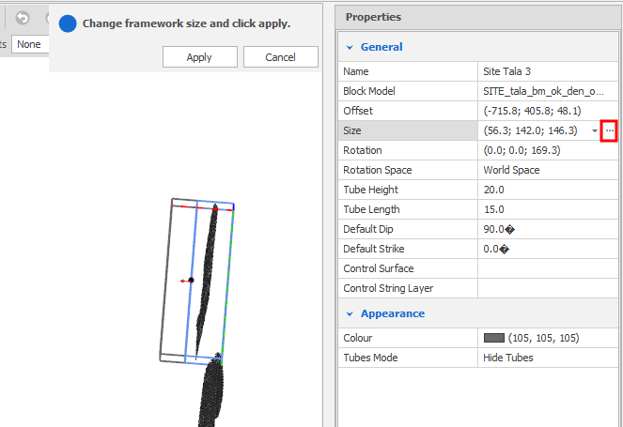The image size is (623, 427).
Task: Open the ellipsis editor beside Size value
Action: pyautogui.click(x=609, y=130)
